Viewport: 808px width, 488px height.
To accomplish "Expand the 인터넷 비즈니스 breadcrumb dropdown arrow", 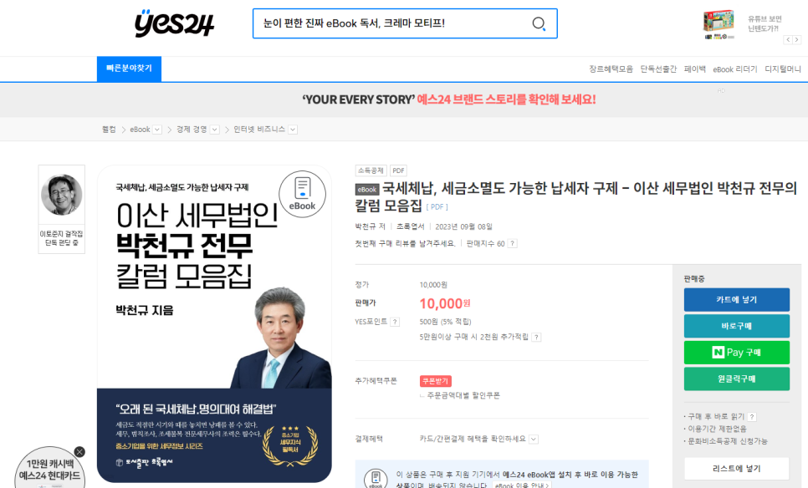I will (x=293, y=130).
